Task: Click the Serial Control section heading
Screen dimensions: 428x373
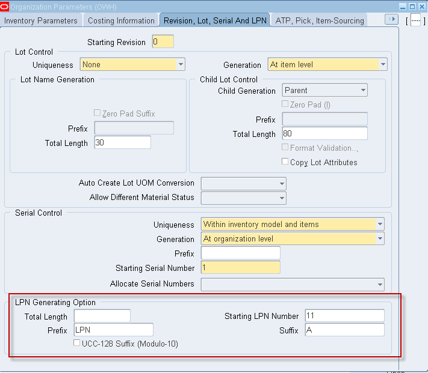Action: [39, 213]
